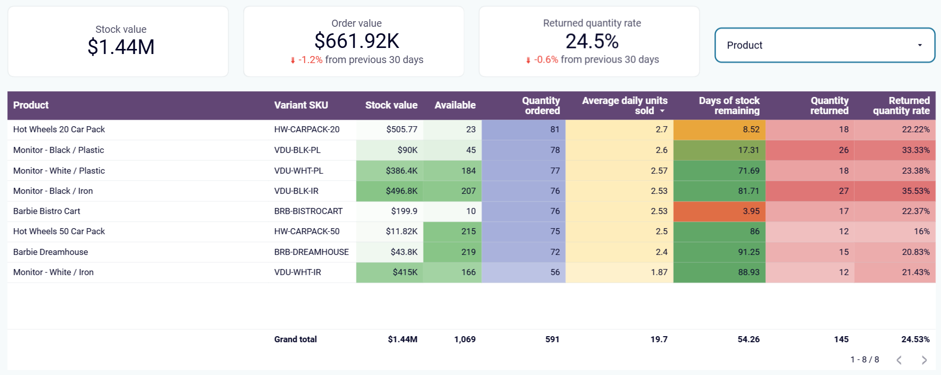
Task: Click grand total available 1,069
Action: tap(465, 339)
